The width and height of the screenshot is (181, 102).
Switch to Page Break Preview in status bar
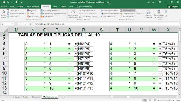(155, 100)
